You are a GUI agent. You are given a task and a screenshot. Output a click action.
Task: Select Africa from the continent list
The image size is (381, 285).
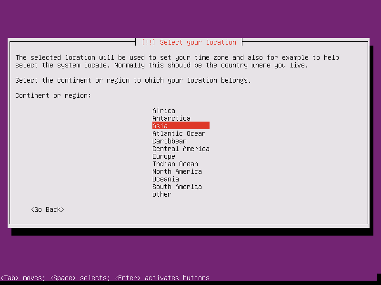(163, 111)
